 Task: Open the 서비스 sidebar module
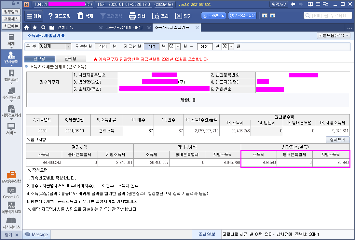[11, 129]
